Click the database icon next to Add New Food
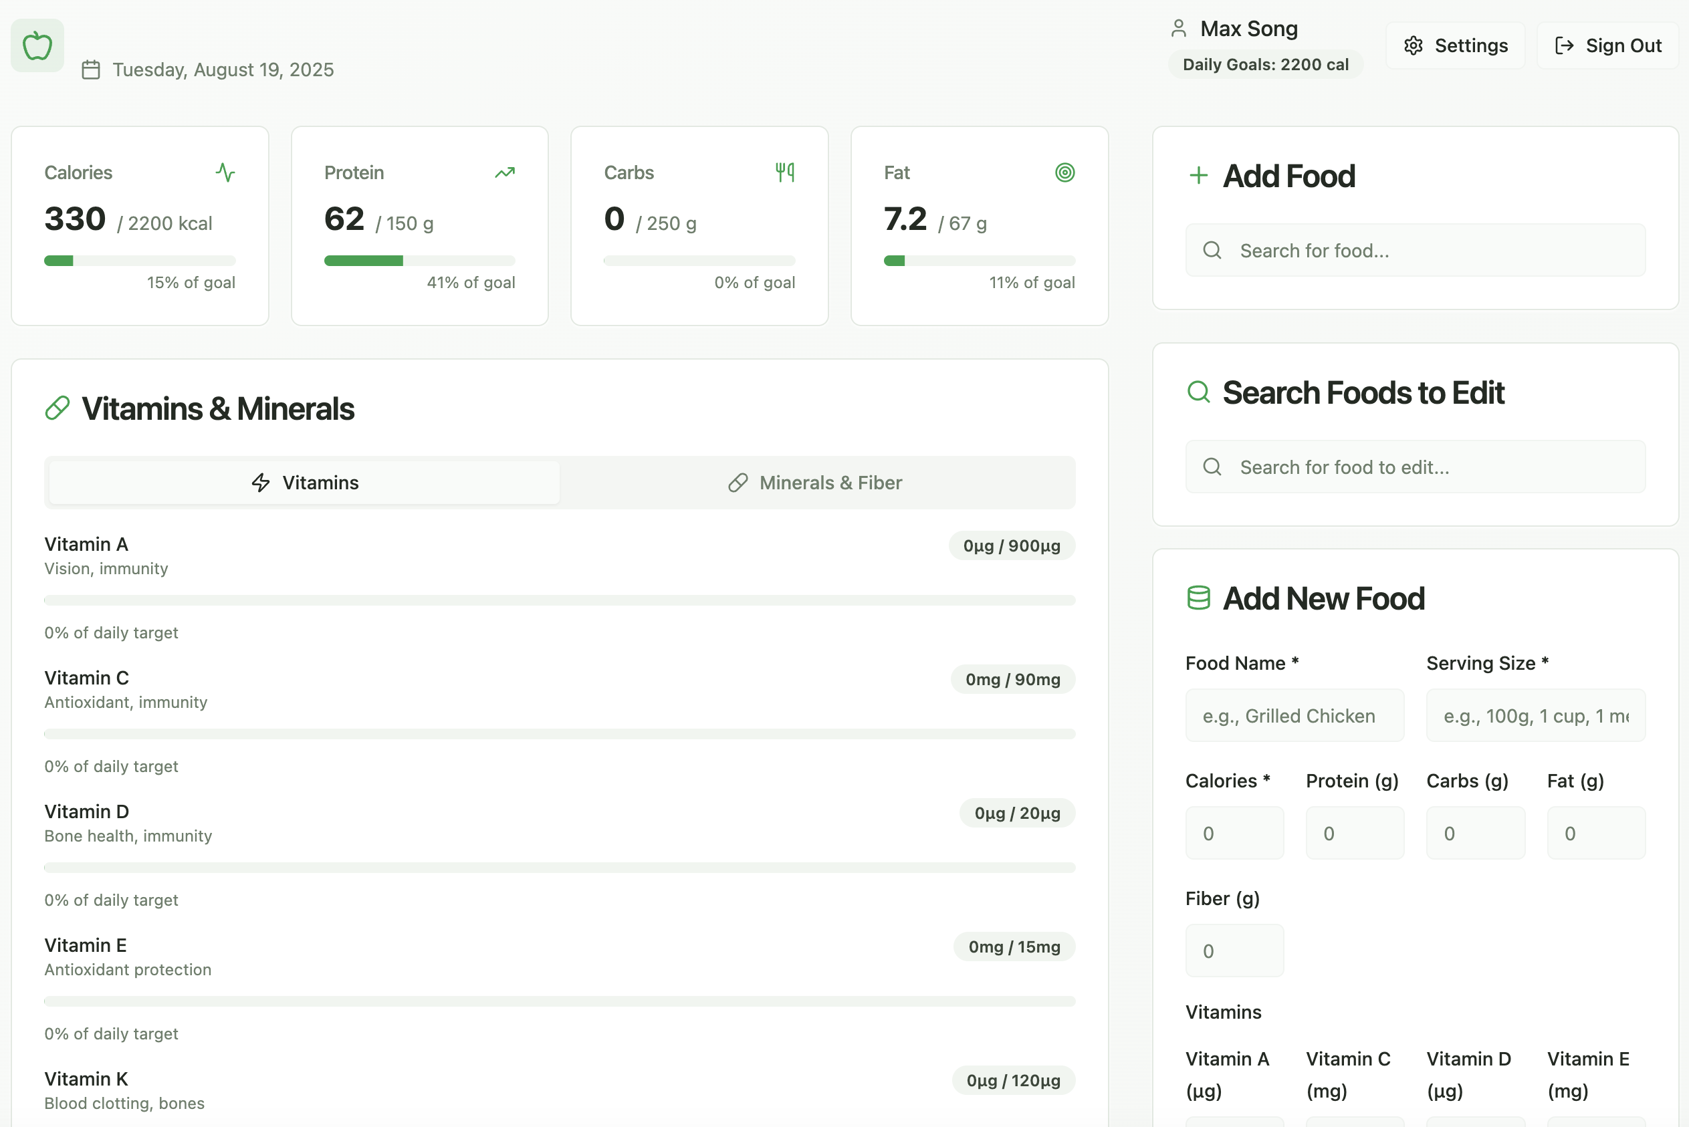Screen dimensions: 1689x1127 pyautogui.click(x=1199, y=598)
